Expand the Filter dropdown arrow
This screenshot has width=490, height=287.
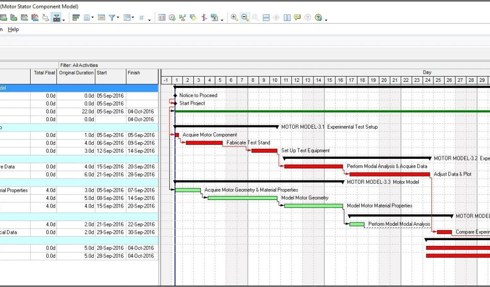coord(118,18)
